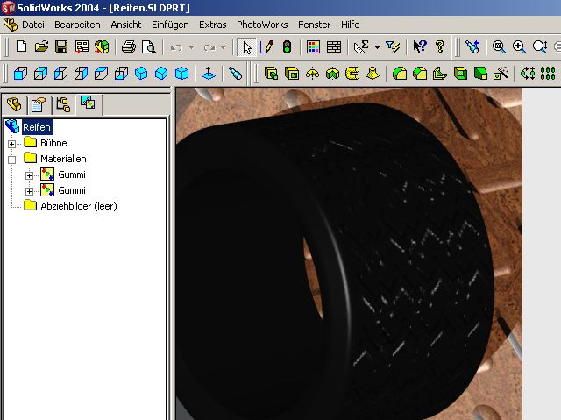Switch to the PhotoWorks render manager tab
The height and width of the screenshot is (420, 561).
pyautogui.click(x=88, y=104)
